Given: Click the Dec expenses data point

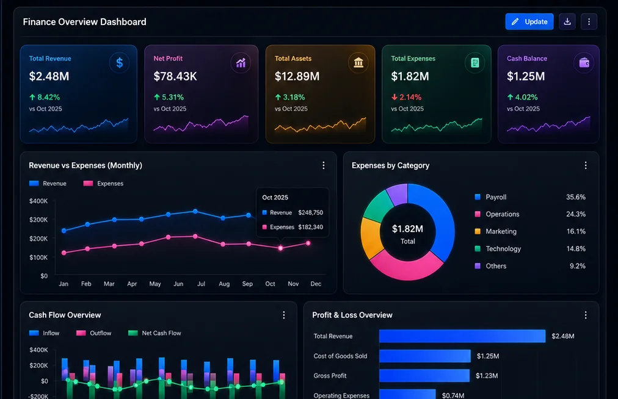Looking at the screenshot, I should point(308,243).
